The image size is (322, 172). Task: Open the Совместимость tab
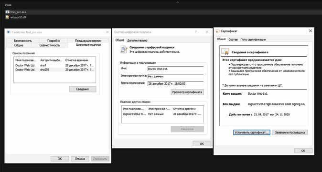click(50, 45)
